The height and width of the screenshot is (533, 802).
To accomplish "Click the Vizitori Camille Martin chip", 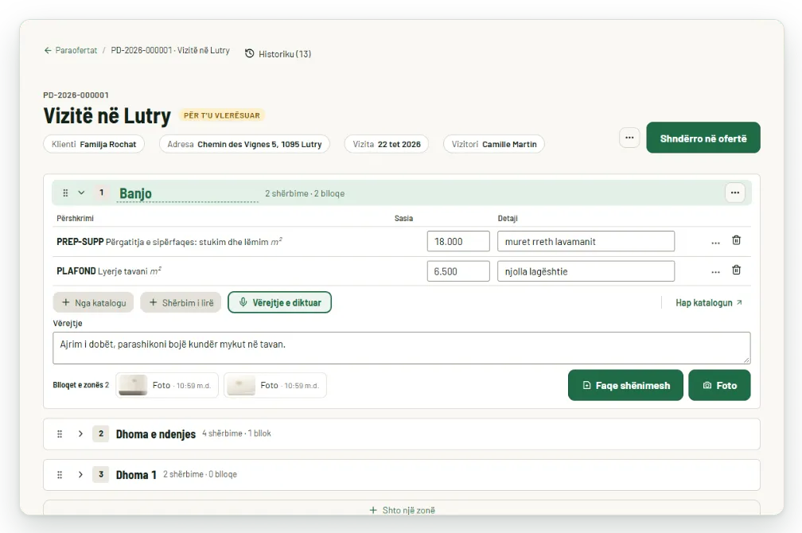I will coord(494,144).
